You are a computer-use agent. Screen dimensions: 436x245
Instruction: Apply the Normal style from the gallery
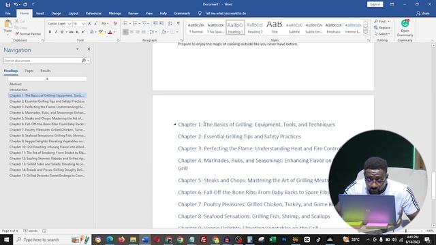click(x=196, y=27)
